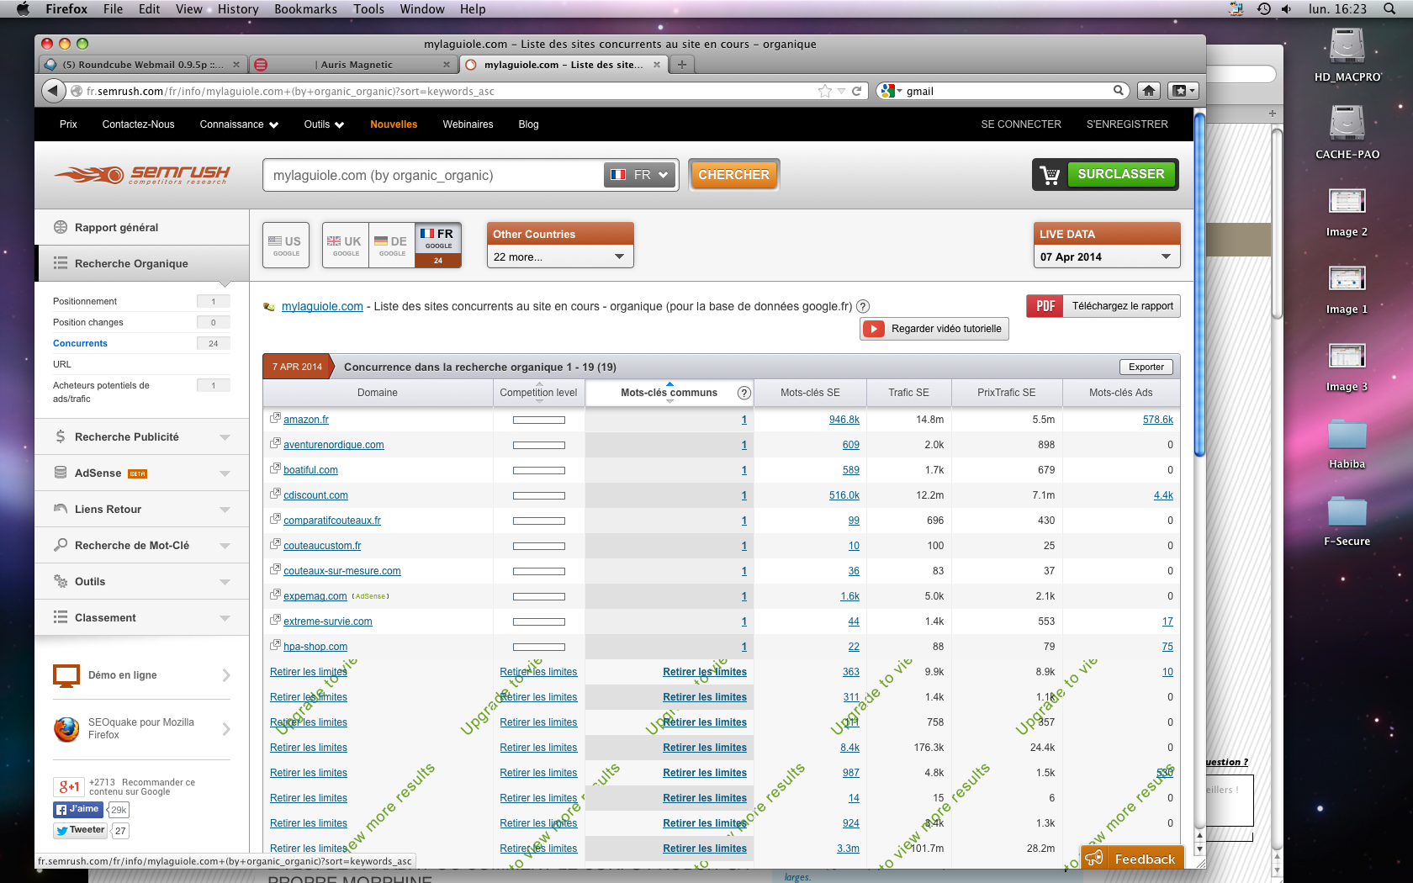Click the CHERCHER button
The width and height of the screenshot is (1413, 883).
[x=733, y=175]
